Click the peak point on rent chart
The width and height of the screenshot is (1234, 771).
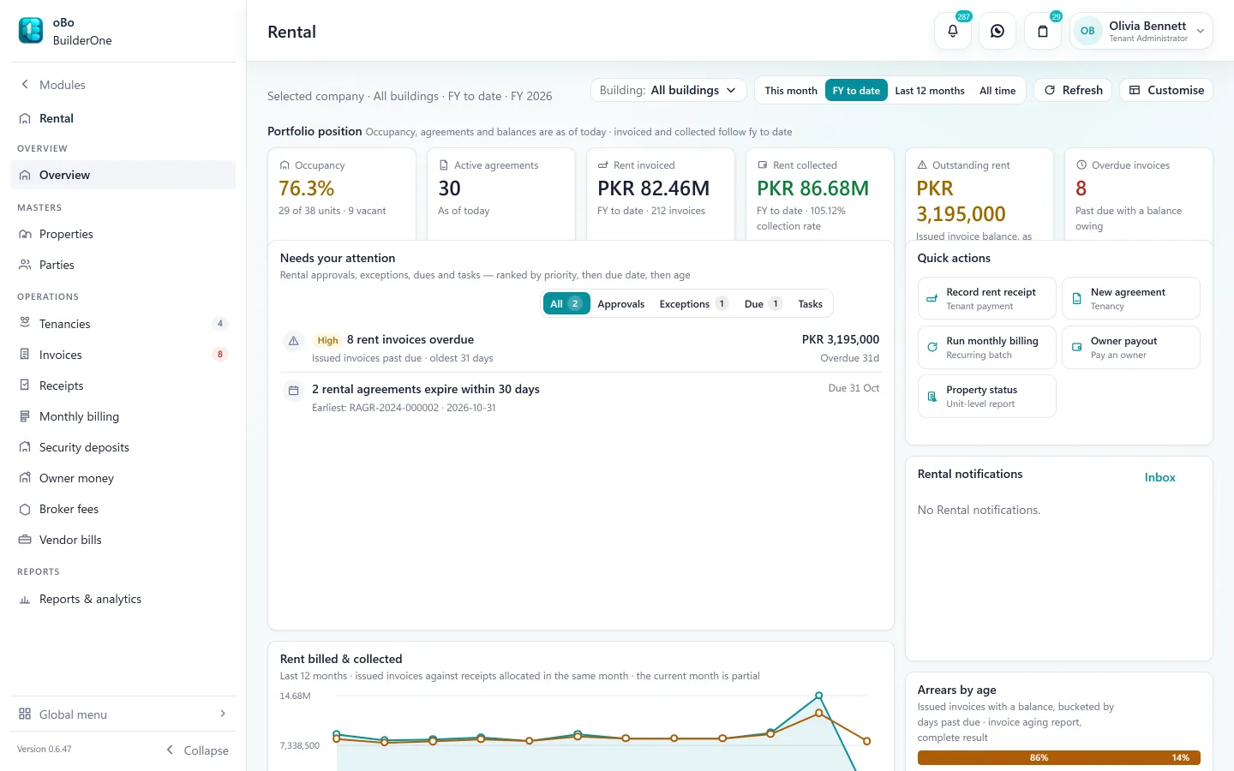(819, 696)
